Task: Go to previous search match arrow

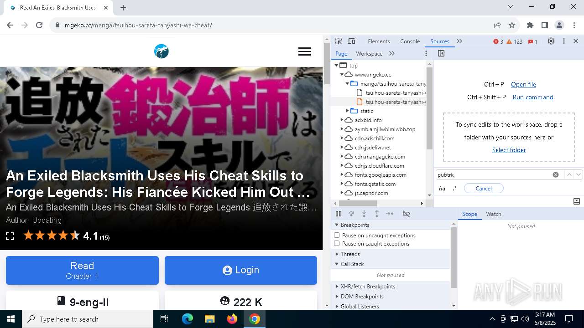Action: (569, 174)
